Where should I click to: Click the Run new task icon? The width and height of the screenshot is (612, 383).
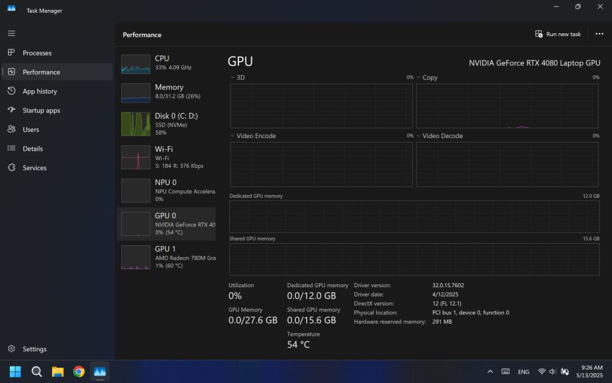[x=539, y=34]
